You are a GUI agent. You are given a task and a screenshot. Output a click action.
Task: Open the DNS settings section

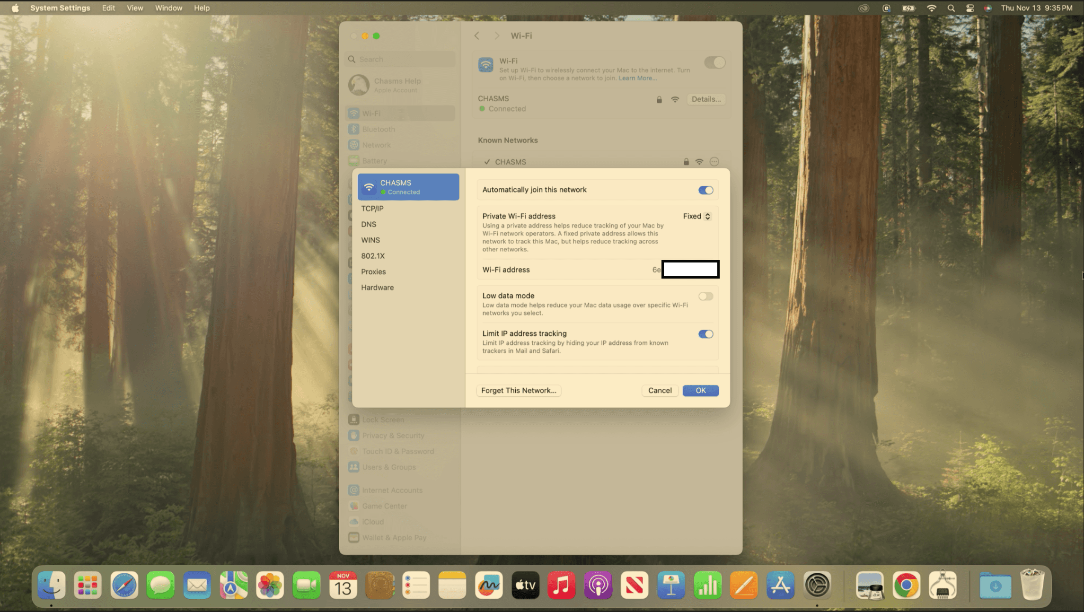click(x=369, y=224)
